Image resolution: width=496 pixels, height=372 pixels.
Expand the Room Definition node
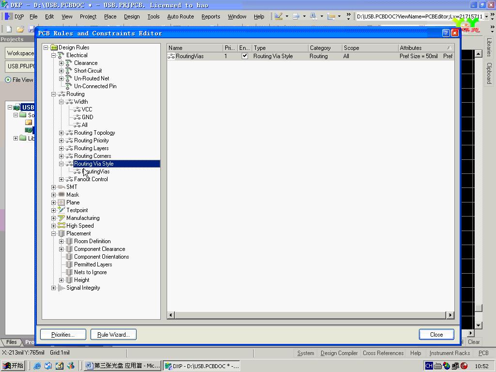[62, 241]
